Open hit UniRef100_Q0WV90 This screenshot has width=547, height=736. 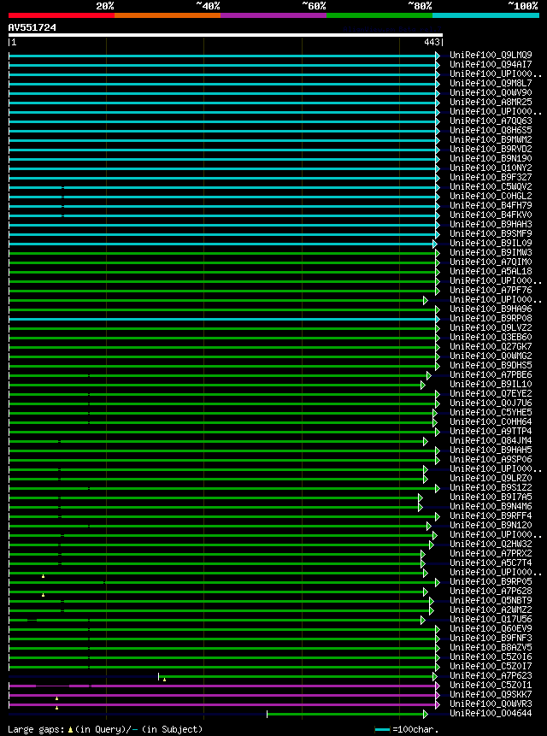[491, 93]
